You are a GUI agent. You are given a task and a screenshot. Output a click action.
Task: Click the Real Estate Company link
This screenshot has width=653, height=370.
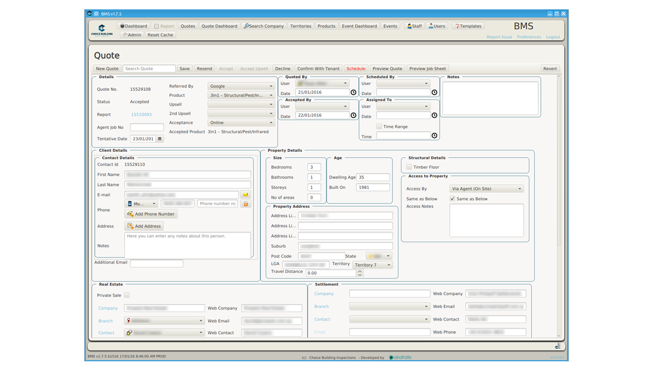[108, 308]
